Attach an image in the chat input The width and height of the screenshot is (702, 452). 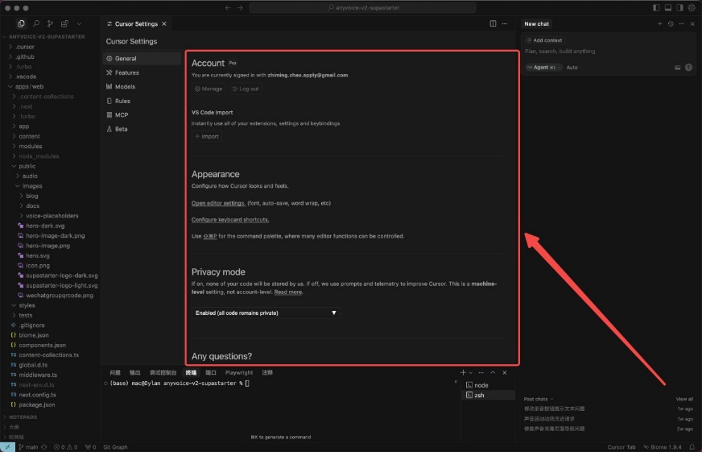(678, 68)
